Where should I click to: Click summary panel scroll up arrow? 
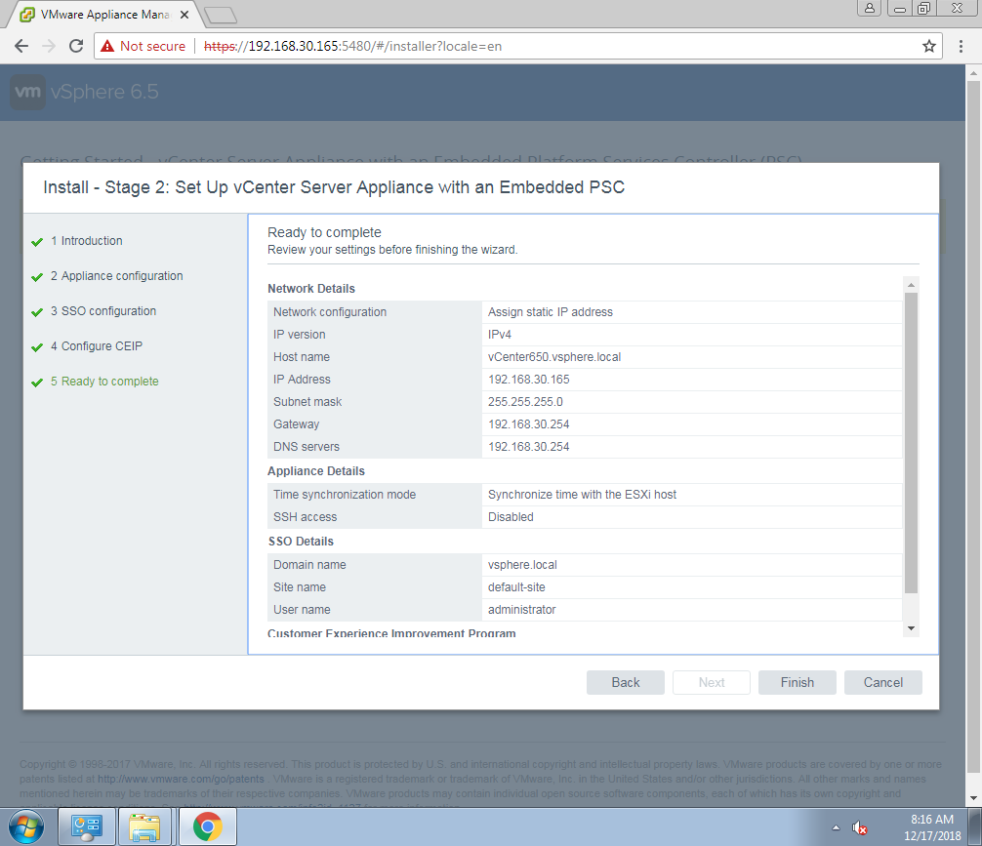(912, 285)
